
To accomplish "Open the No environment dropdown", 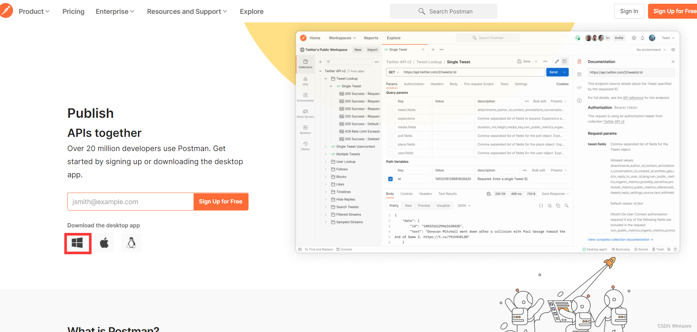I will (x=651, y=50).
